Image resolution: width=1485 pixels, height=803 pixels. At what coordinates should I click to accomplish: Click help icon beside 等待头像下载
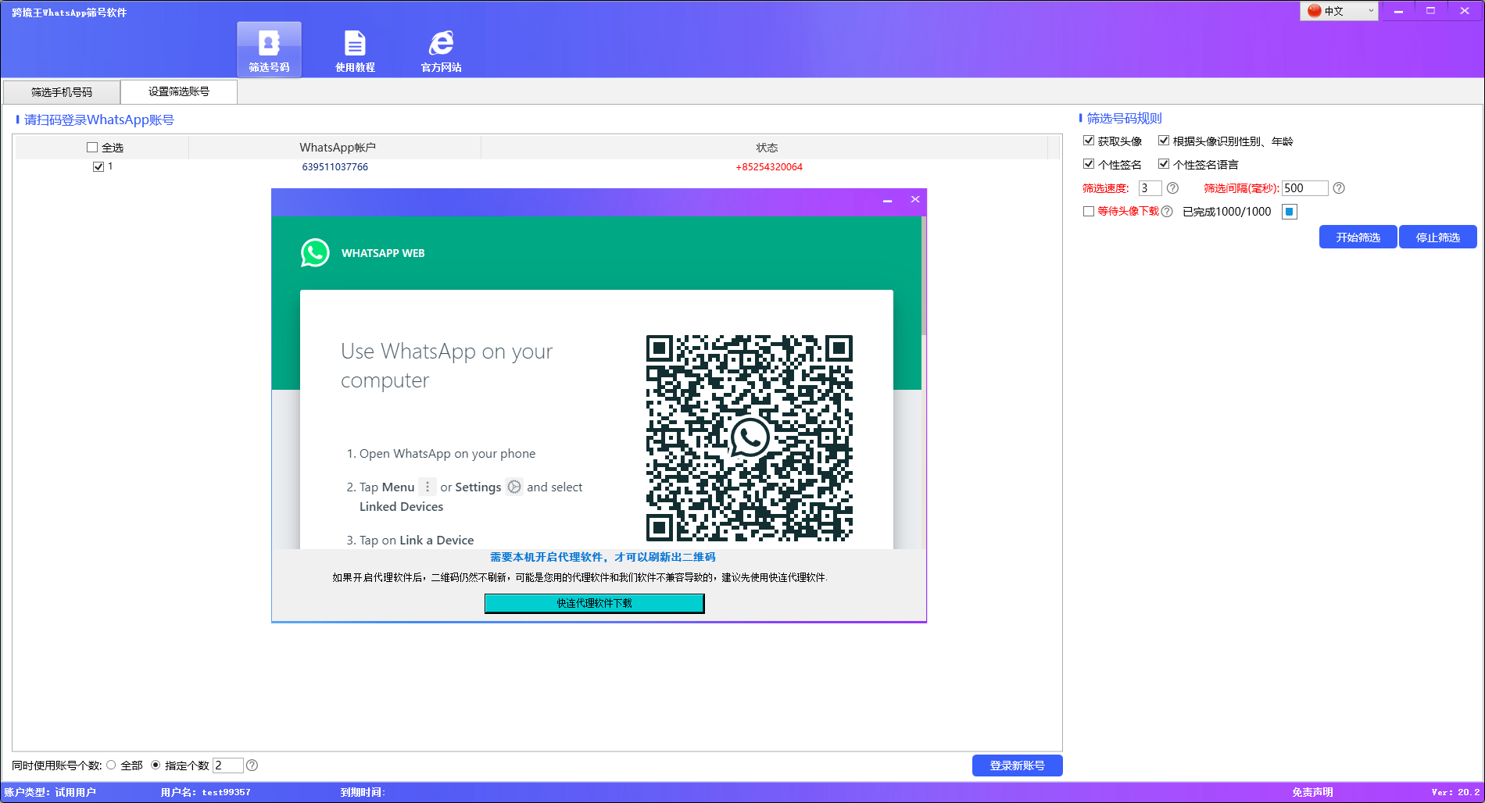pos(1167,212)
